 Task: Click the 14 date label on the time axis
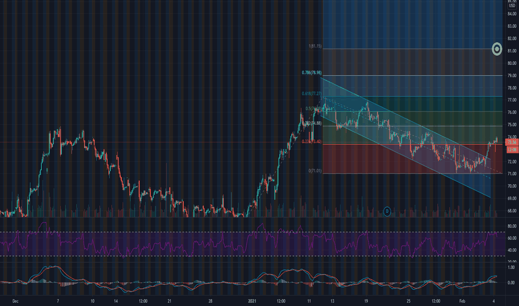point(115,301)
